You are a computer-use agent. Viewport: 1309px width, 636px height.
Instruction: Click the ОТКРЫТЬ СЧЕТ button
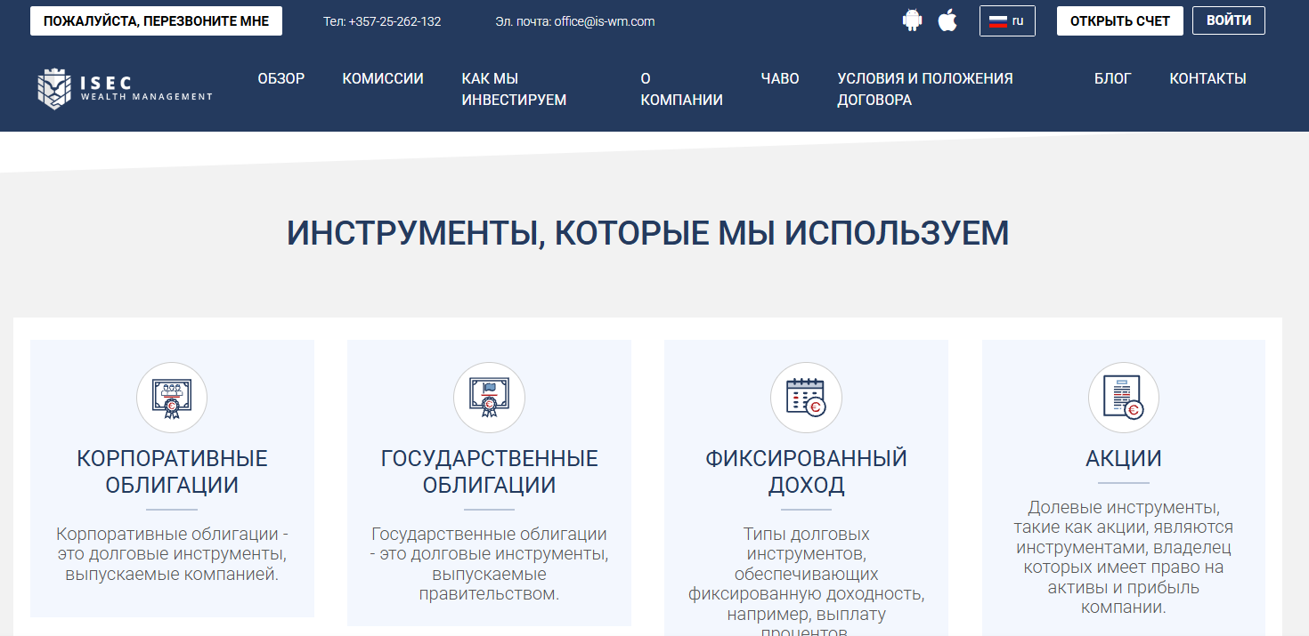[1119, 20]
